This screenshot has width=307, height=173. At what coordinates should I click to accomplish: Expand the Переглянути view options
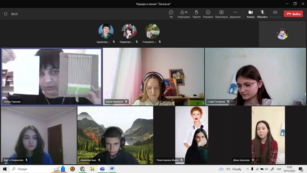pyautogui.click(x=221, y=14)
